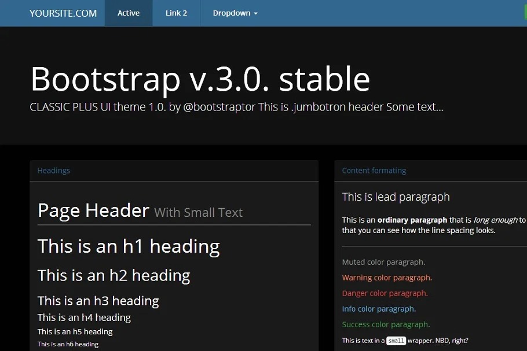Click the Bootstrap v.3.0. stable title

(x=200, y=79)
